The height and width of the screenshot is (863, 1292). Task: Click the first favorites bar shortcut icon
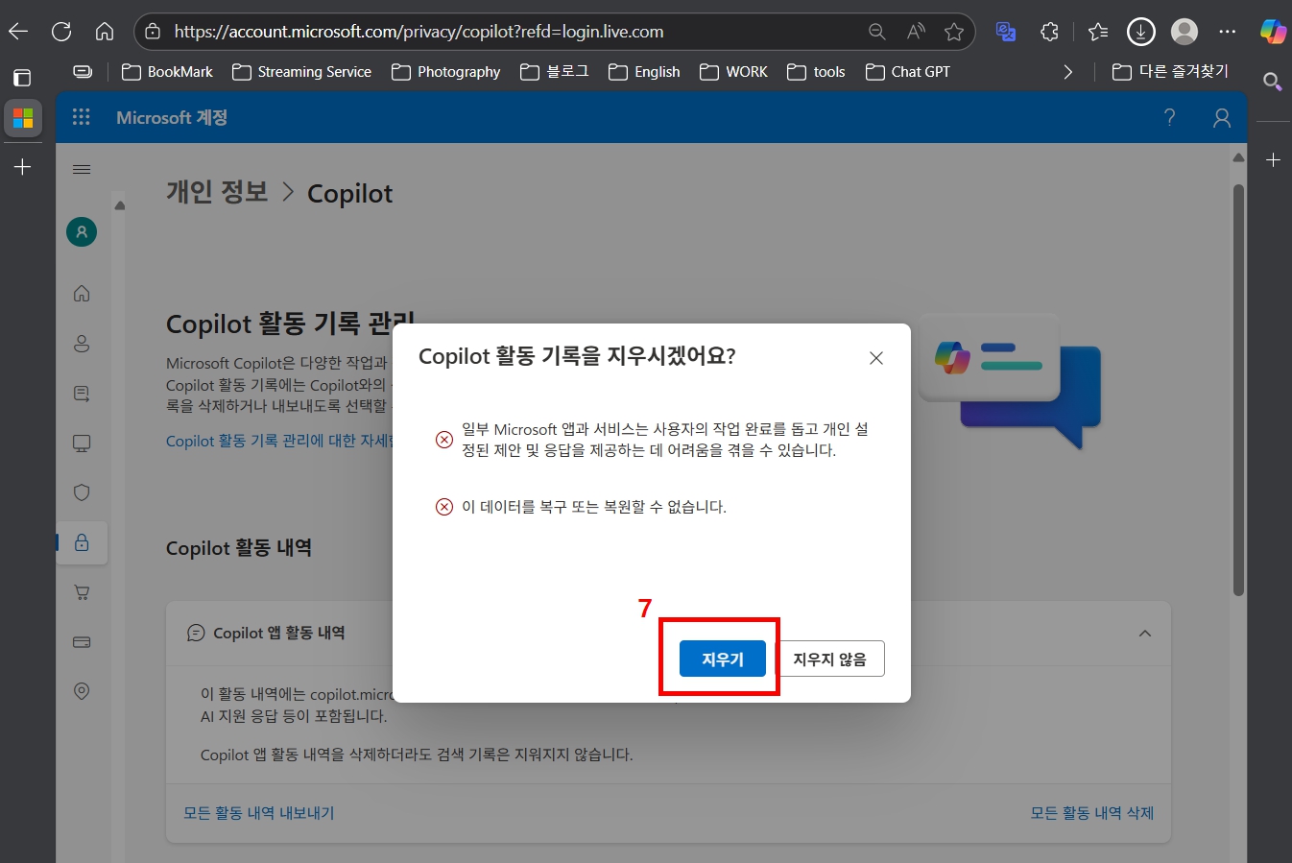pos(84,72)
